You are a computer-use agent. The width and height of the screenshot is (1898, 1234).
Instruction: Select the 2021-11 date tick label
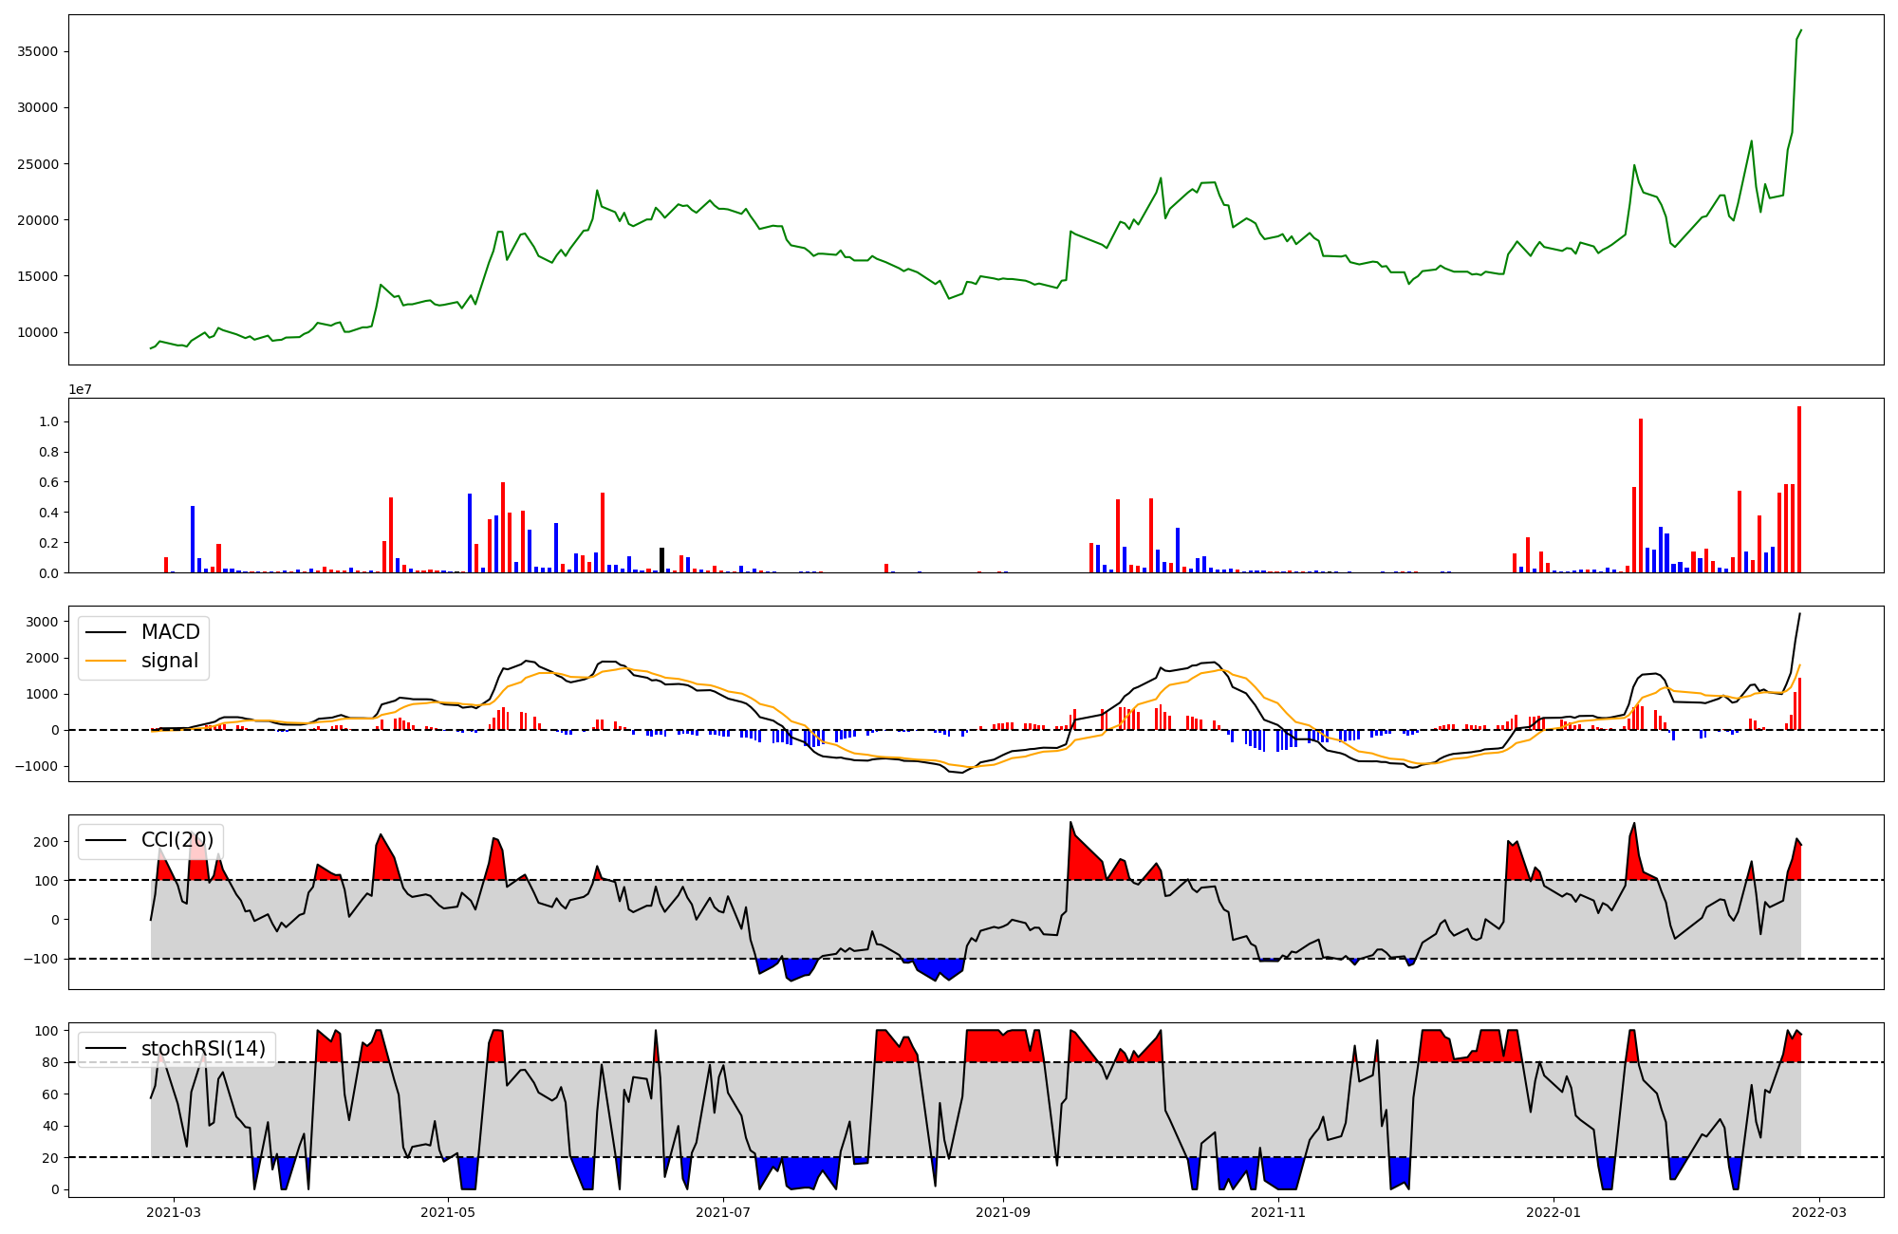tap(1278, 1211)
